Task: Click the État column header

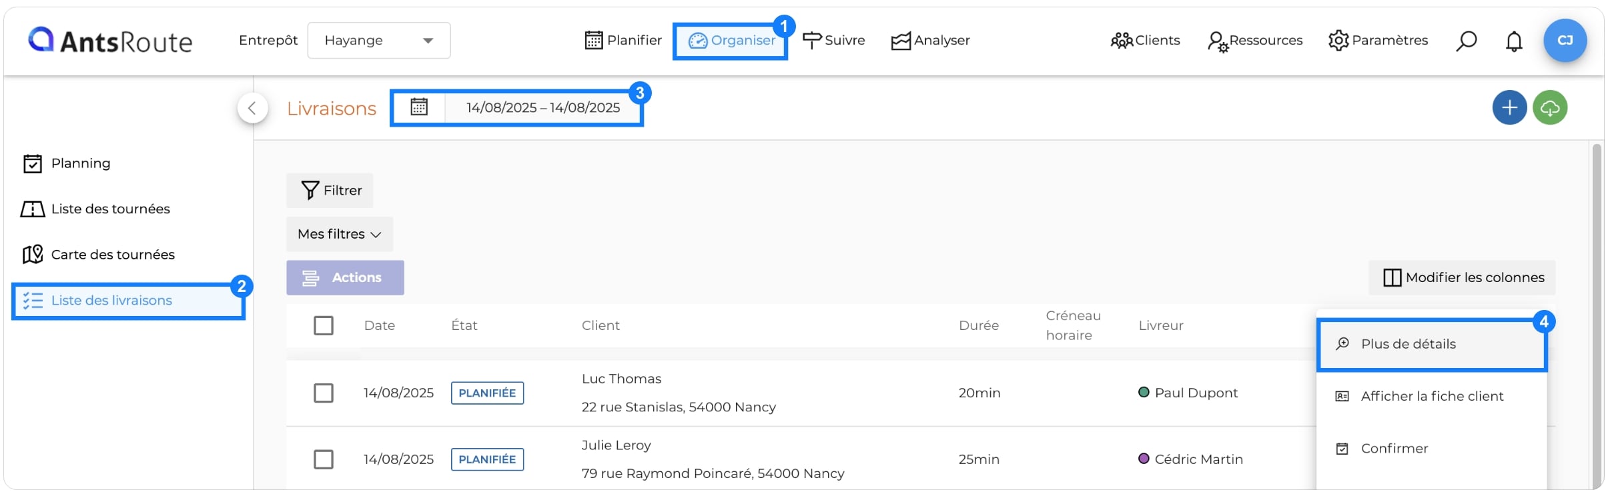Action: [x=464, y=325]
